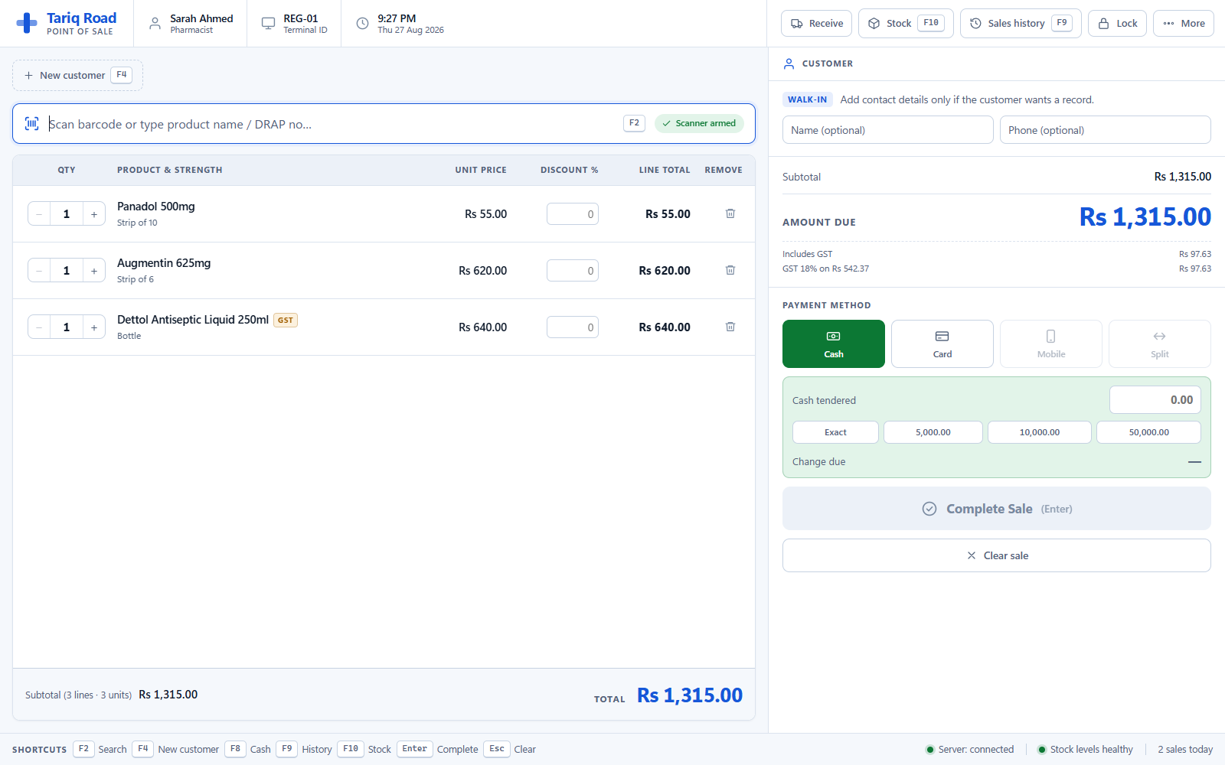Open Stock from the top toolbar

tap(906, 24)
